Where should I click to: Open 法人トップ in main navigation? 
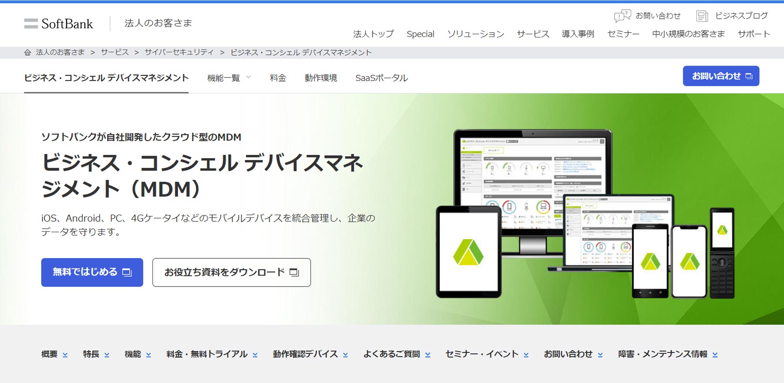[373, 34]
